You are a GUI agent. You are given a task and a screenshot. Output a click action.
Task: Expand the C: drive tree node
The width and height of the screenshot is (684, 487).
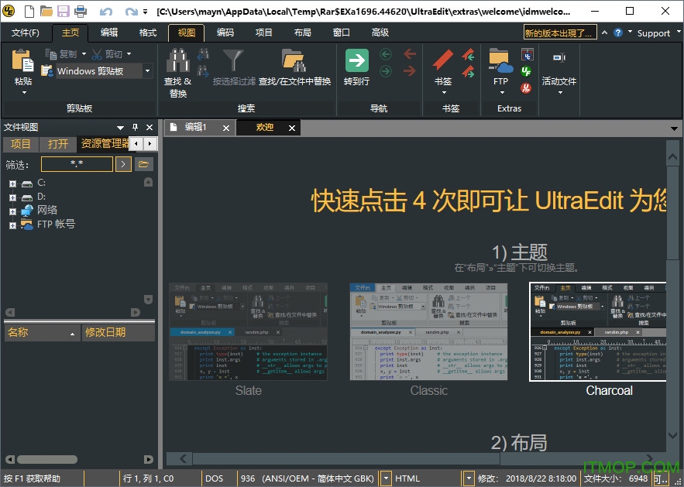[x=12, y=183]
